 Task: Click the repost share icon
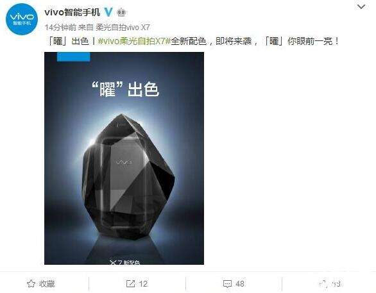[130, 283]
